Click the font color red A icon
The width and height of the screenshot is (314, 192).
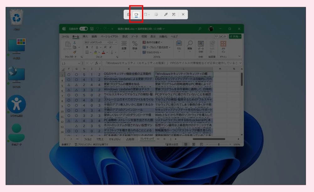(x=103, y=52)
